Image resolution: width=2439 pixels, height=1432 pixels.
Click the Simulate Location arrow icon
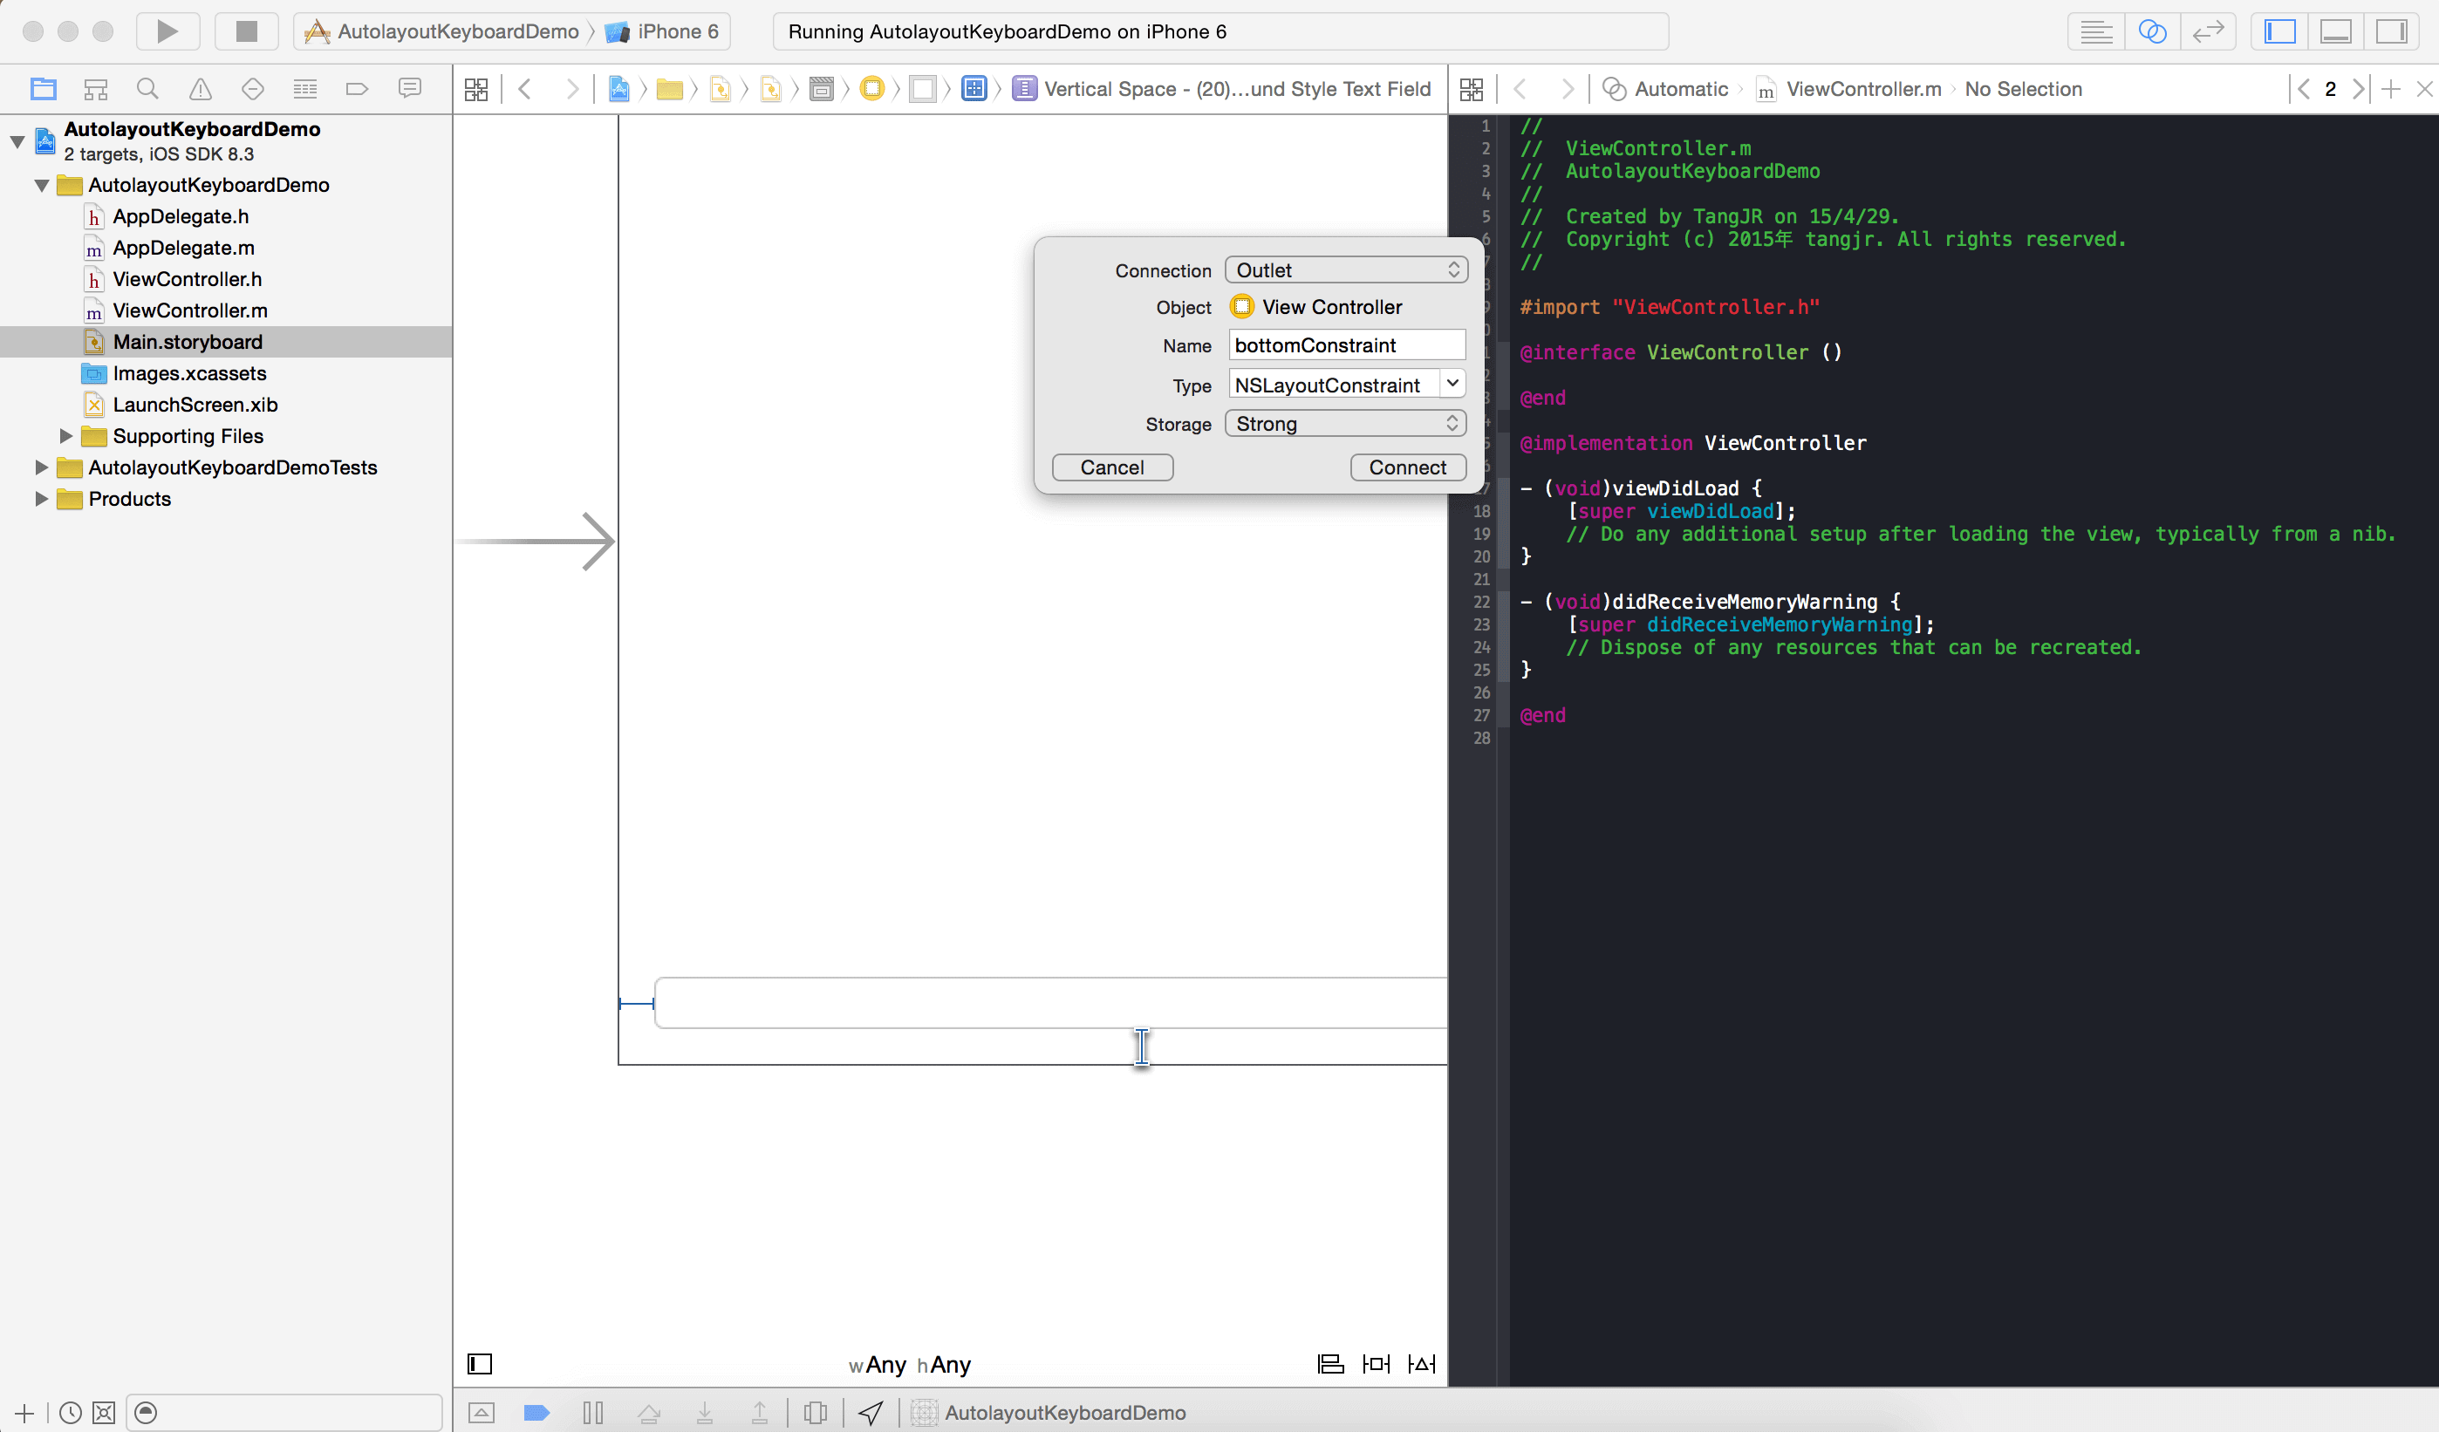point(870,1413)
